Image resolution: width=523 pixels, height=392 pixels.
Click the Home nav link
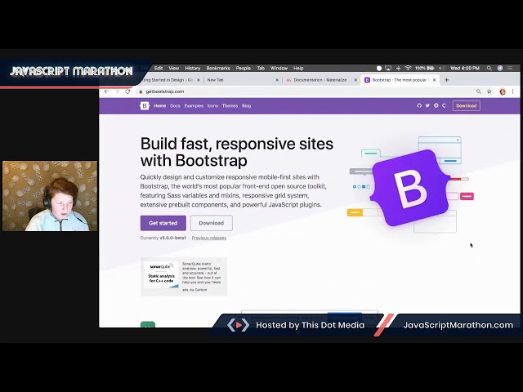(x=160, y=105)
